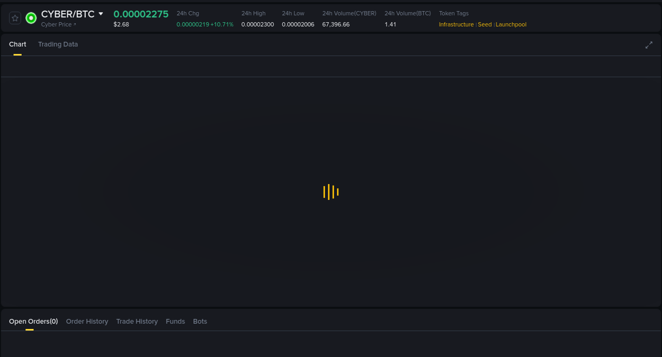The image size is (662, 357).
Task: Click the chart loading indicator
Action: click(x=330, y=192)
